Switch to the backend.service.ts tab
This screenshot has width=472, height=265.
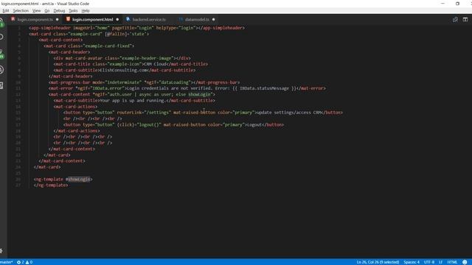pos(149,20)
